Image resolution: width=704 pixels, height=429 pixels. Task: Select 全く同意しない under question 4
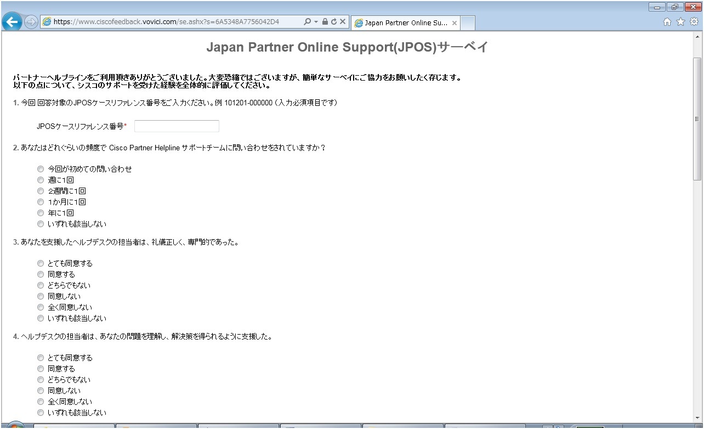[x=40, y=402]
